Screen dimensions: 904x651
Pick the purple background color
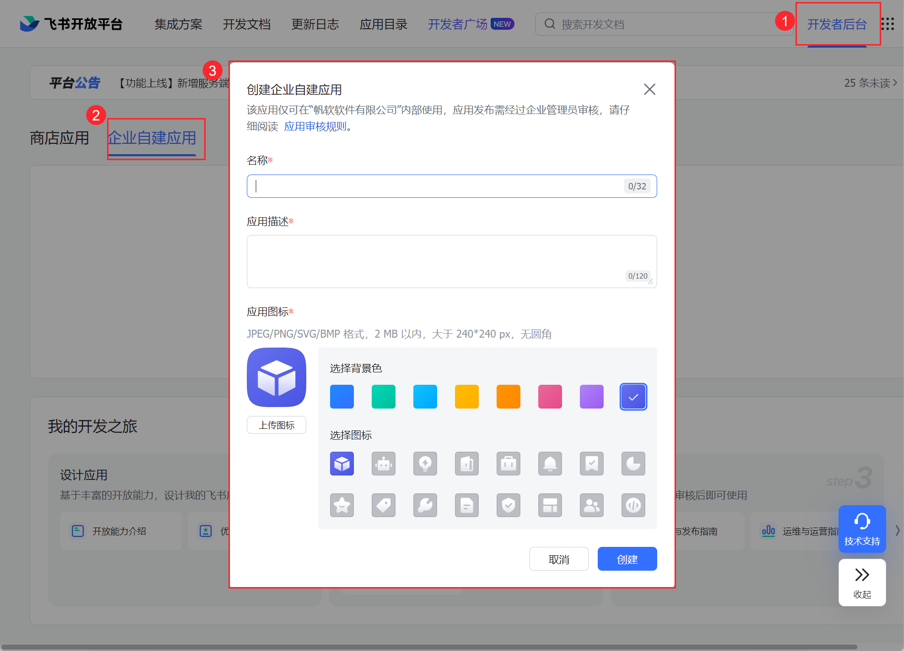coord(592,397)
